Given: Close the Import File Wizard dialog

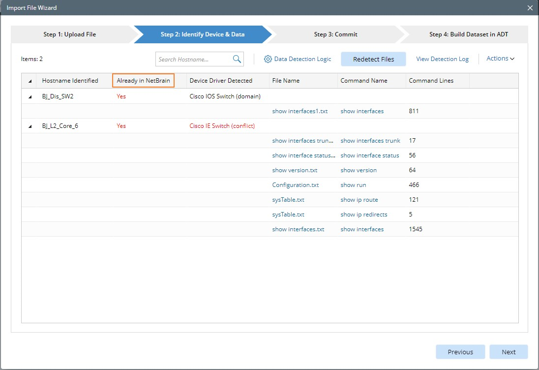Looking at the screenshot, I should coord(530,8).
